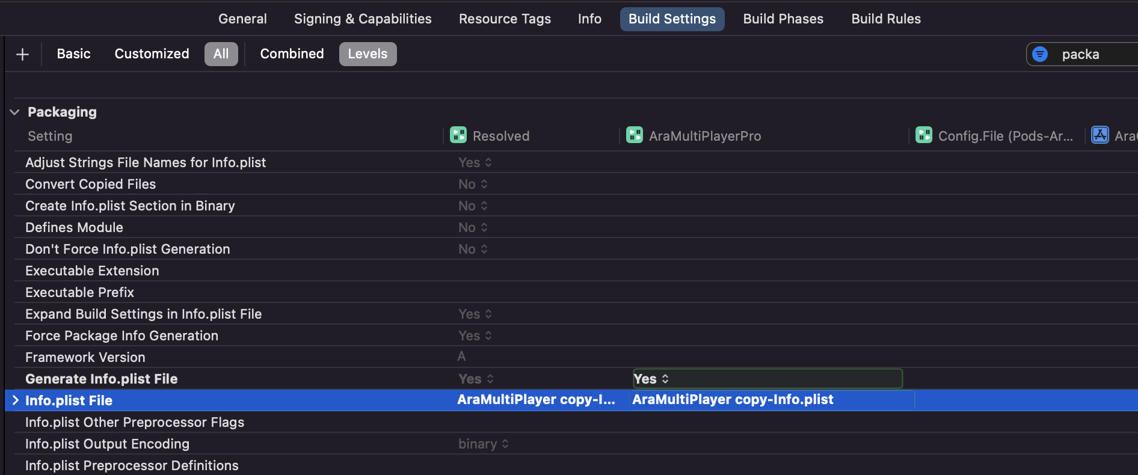
Task: Open Adjust Strings File Names Yes popup
Action: [x=475, y=162]
